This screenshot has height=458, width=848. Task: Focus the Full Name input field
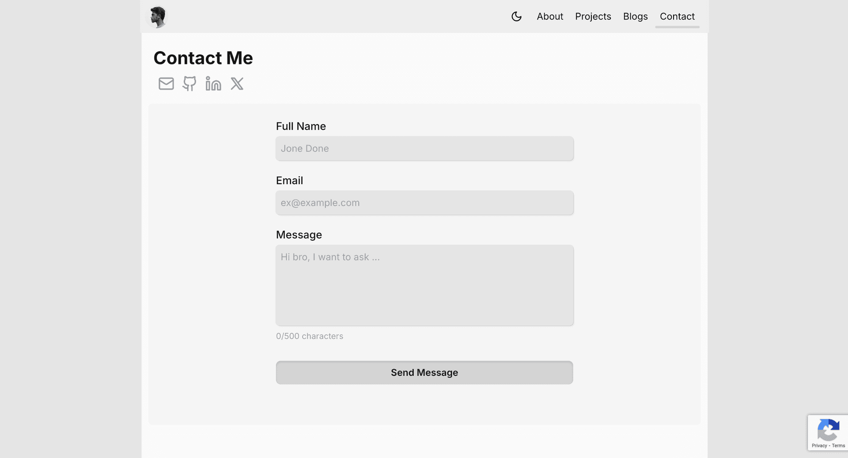[424, 148]
